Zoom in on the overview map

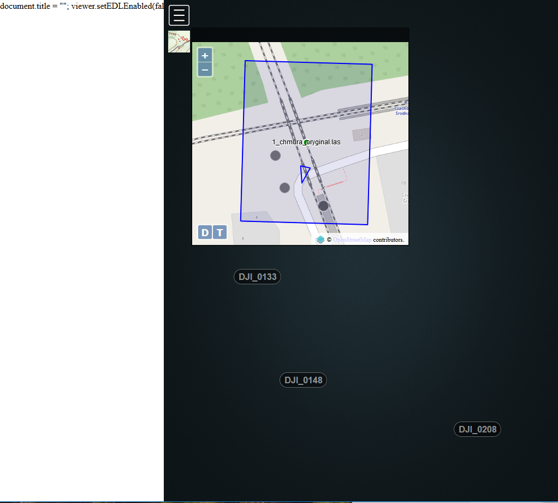205,55
